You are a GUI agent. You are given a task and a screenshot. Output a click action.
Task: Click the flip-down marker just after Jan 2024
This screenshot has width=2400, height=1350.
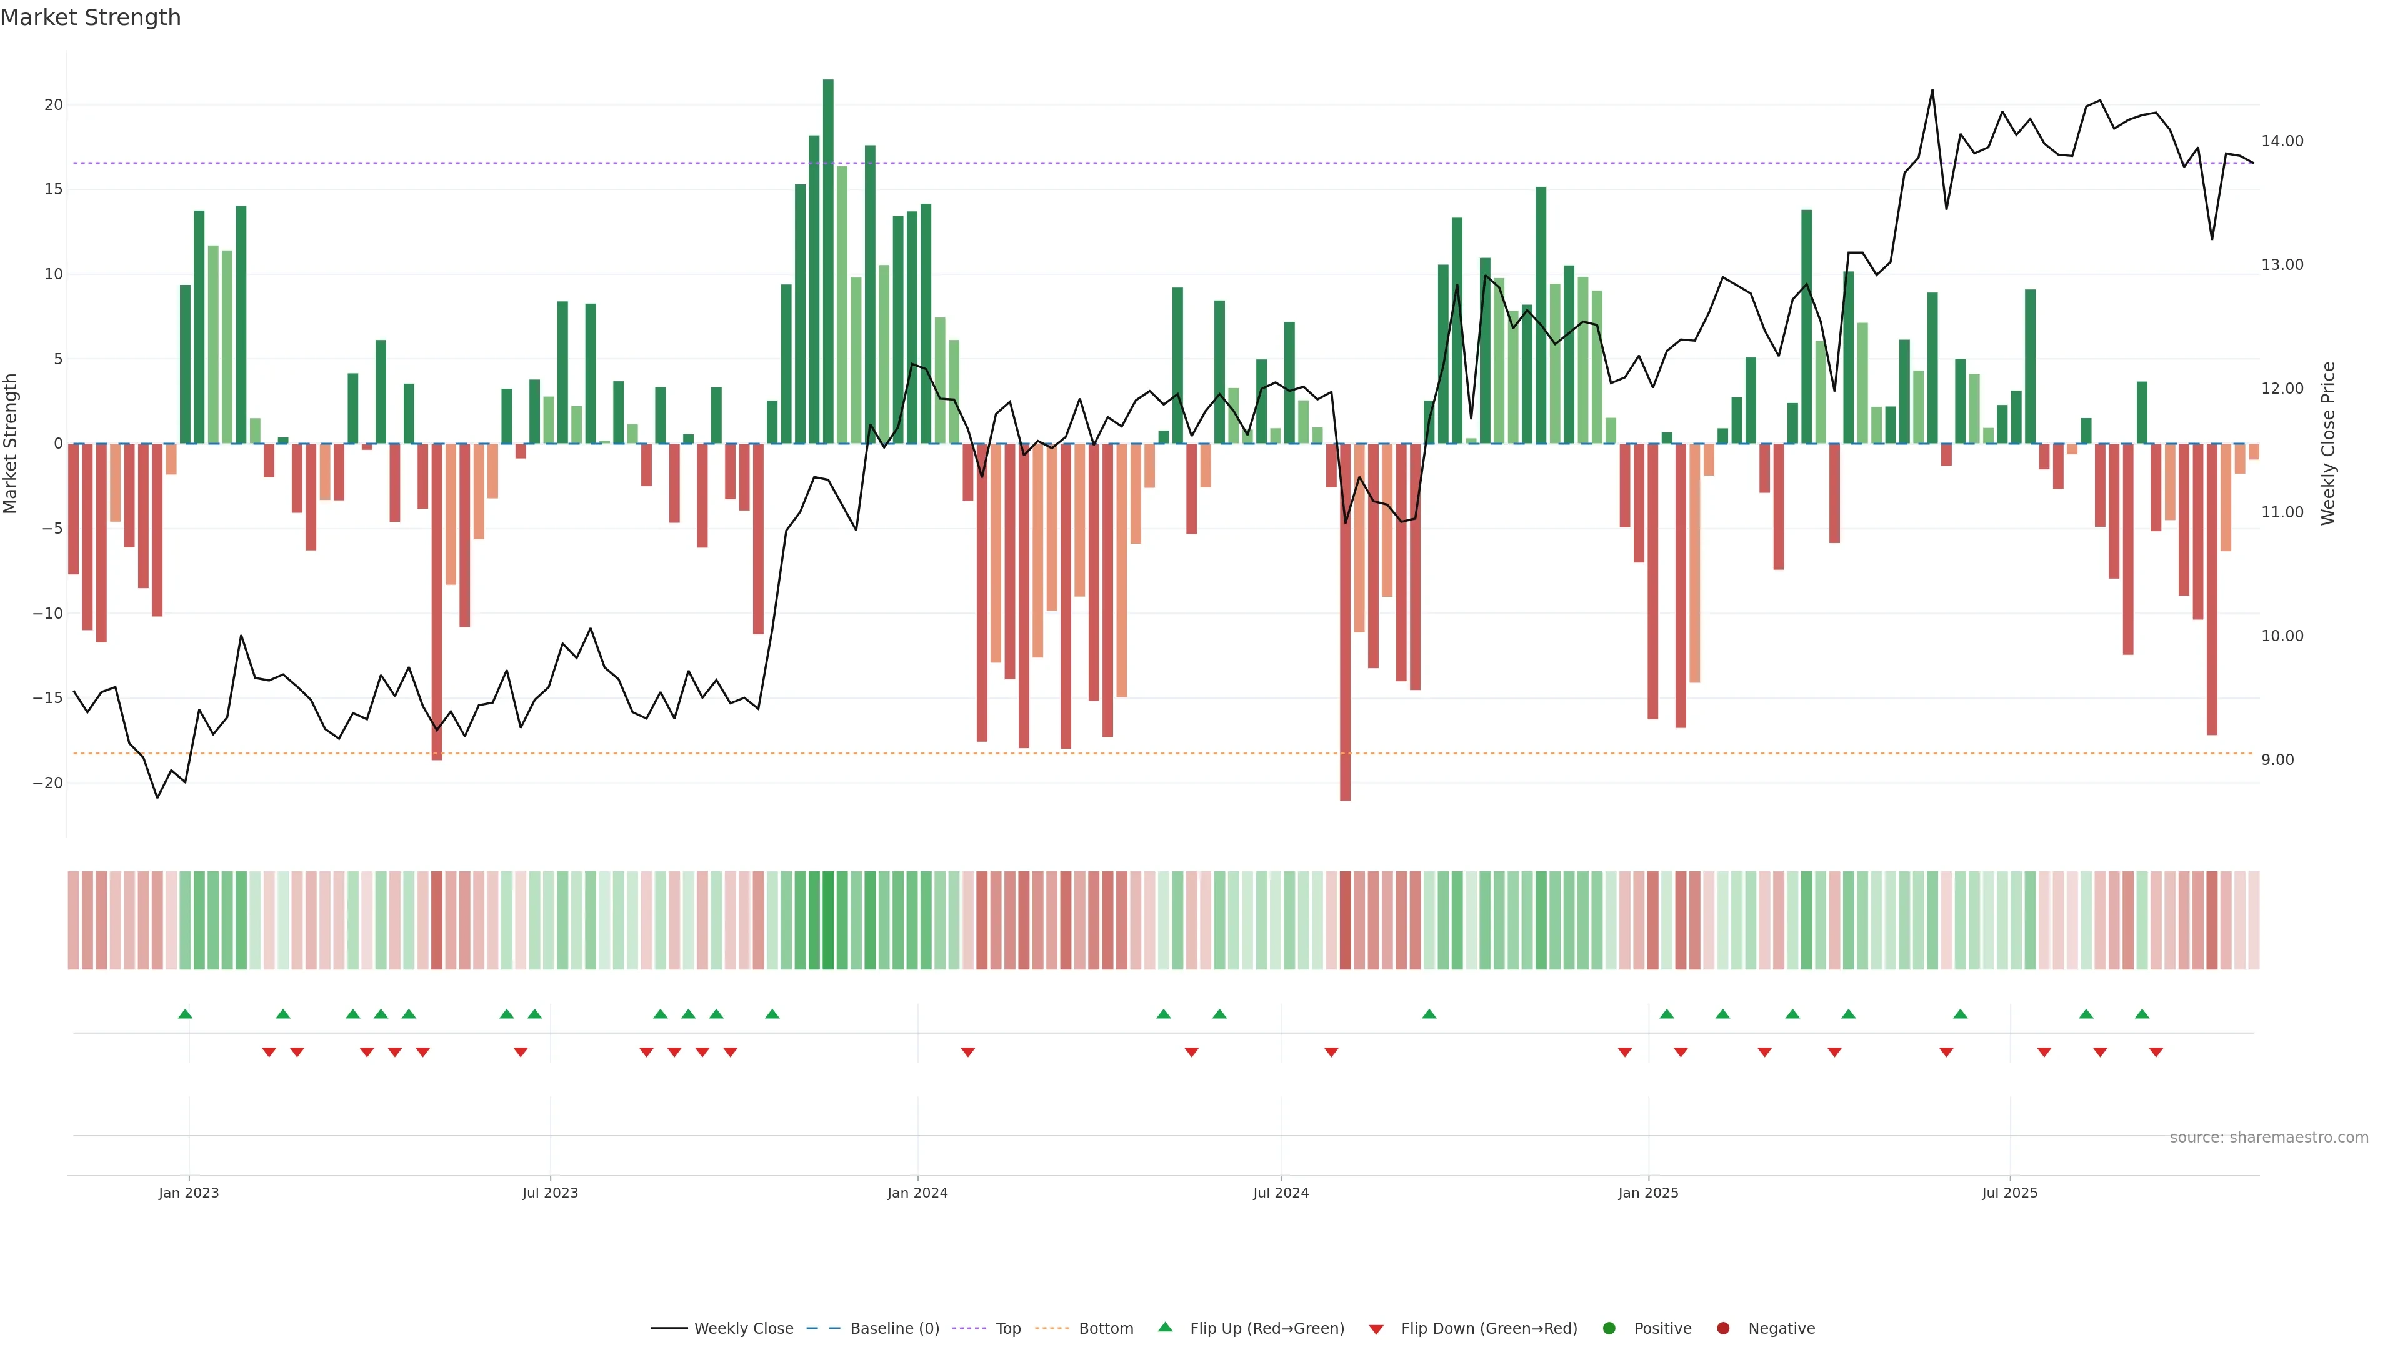[x=968, y=1052]
